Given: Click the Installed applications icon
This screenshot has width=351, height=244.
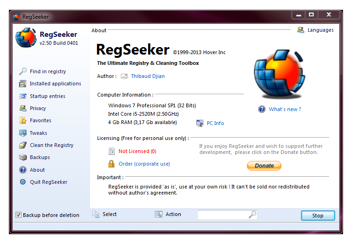Looking at the screenshot, I should (x=22, y=84).
